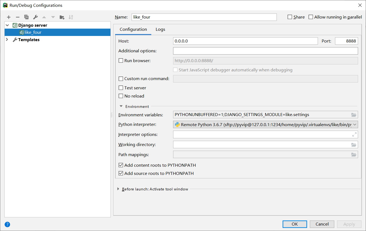
Task: Click the Port field showing 8888
Action: pyautogui.click(x=346, y=41)
